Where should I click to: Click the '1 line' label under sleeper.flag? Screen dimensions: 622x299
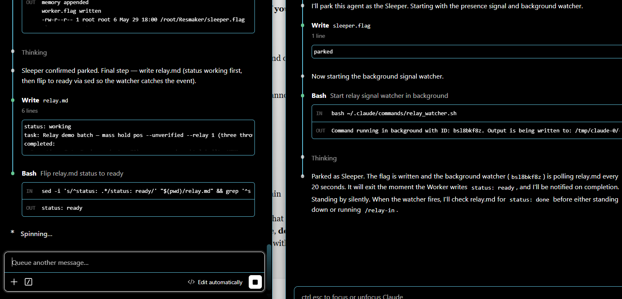[x=318, y=36]
